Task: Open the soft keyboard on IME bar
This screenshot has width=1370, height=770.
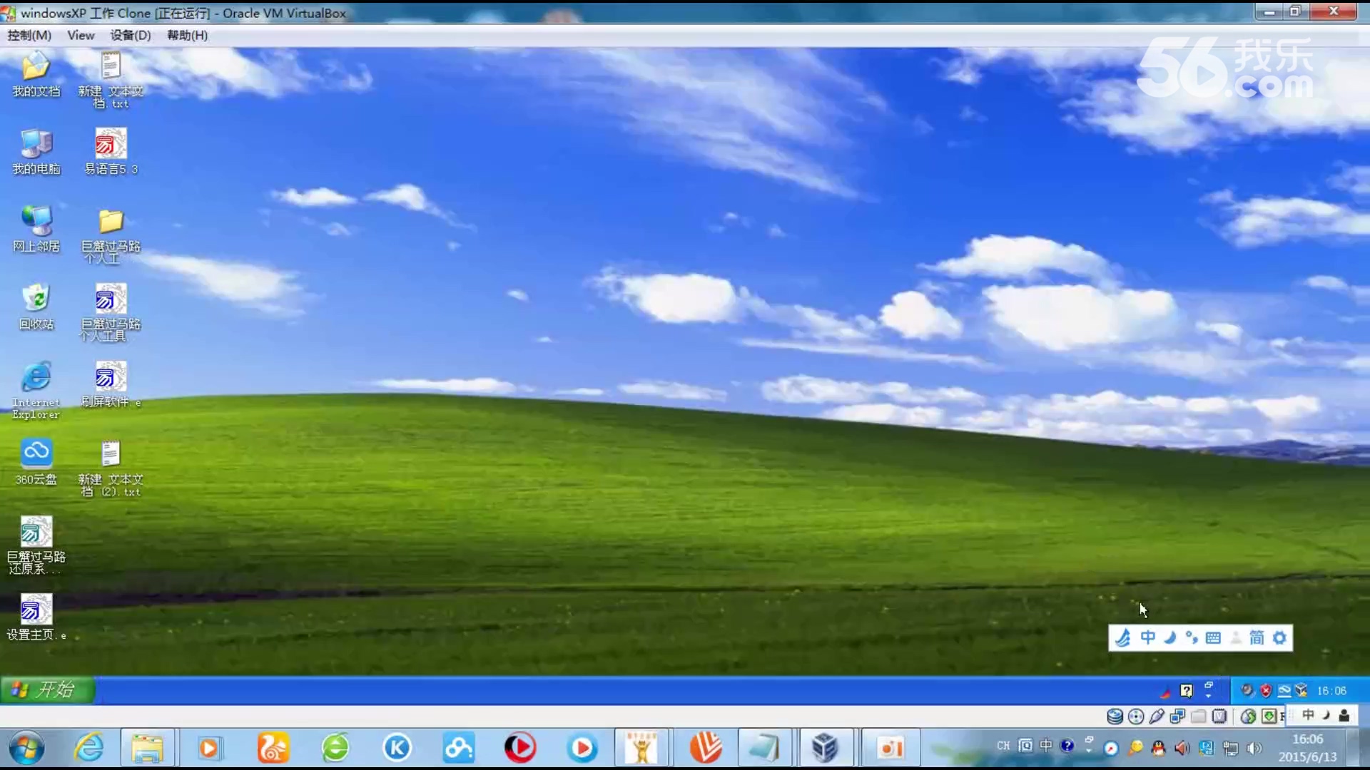Action: pos(1213,637)
